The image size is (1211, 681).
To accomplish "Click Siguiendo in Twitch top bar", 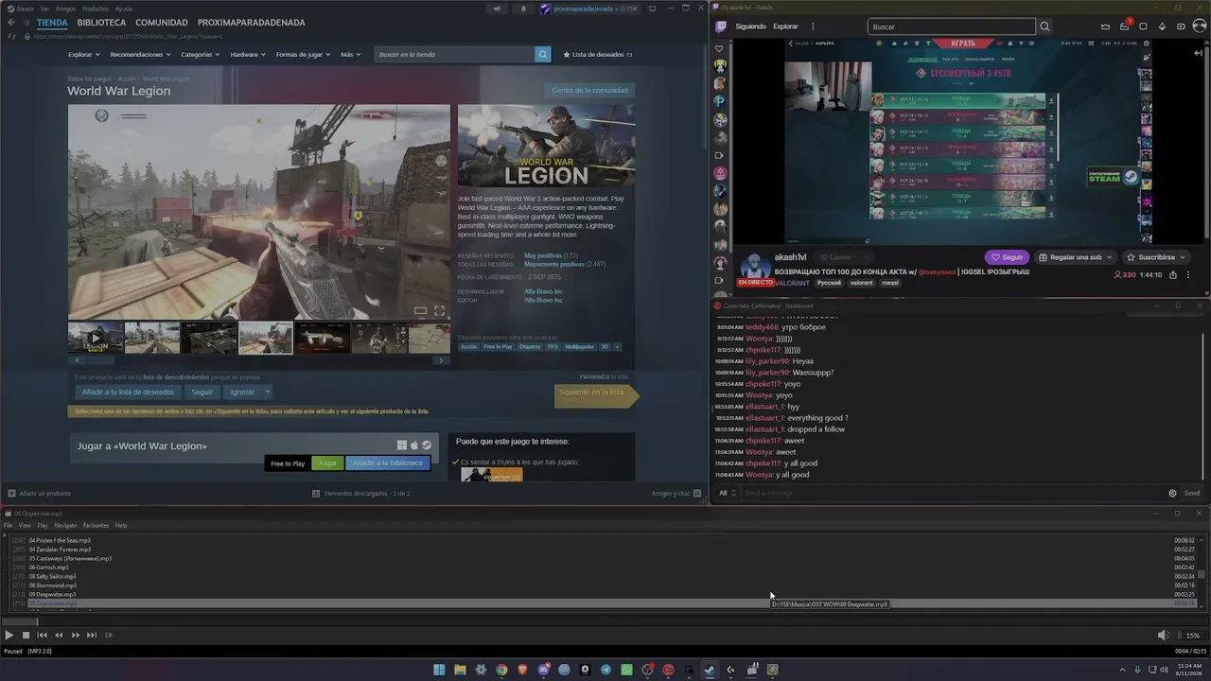I will [751, 26].
